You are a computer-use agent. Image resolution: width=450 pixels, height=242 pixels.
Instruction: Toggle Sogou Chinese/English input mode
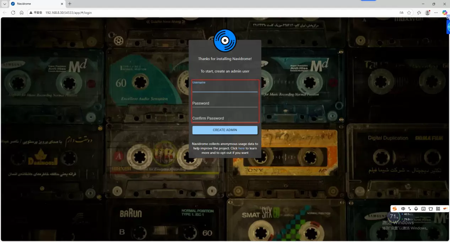pos(403,209)
